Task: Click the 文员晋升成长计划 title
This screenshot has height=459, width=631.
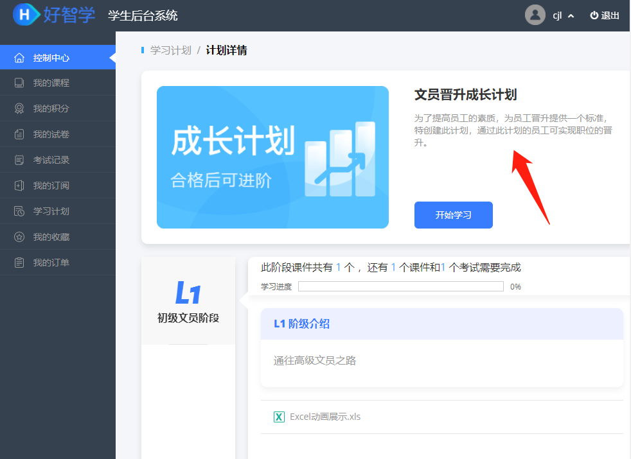Action: coord(466,95)
